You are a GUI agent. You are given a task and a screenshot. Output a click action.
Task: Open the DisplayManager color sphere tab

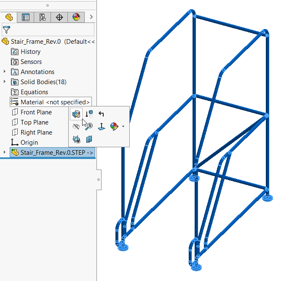(76, 17)
